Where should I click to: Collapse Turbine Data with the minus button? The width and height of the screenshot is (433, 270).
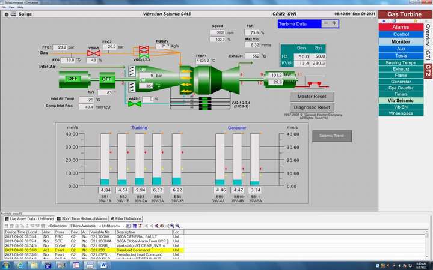tap(325, 23)
